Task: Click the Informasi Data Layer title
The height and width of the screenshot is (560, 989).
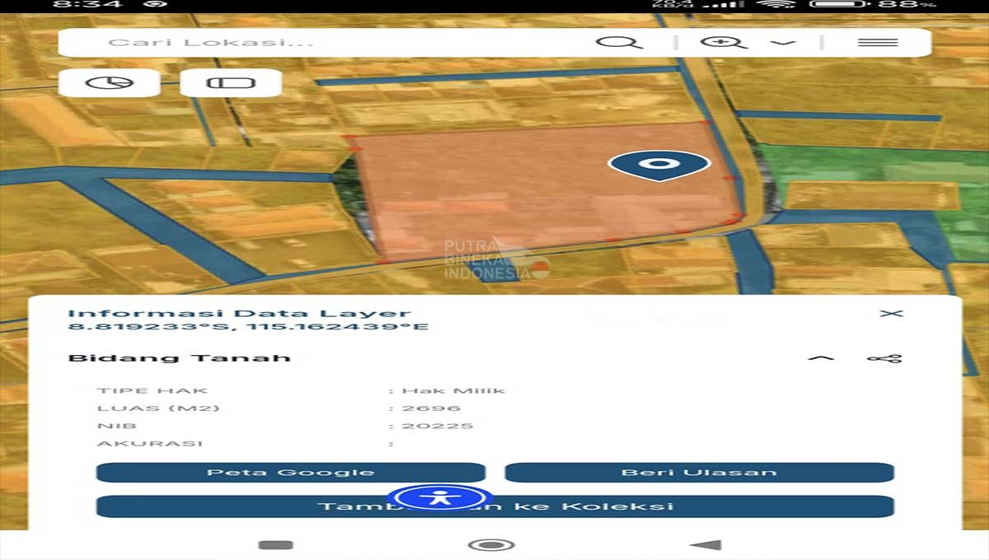Action: point(239,313)
